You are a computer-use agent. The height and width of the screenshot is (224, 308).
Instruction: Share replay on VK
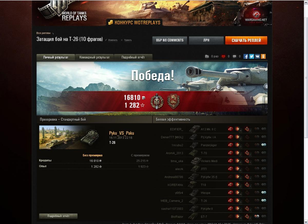point(257,57)
